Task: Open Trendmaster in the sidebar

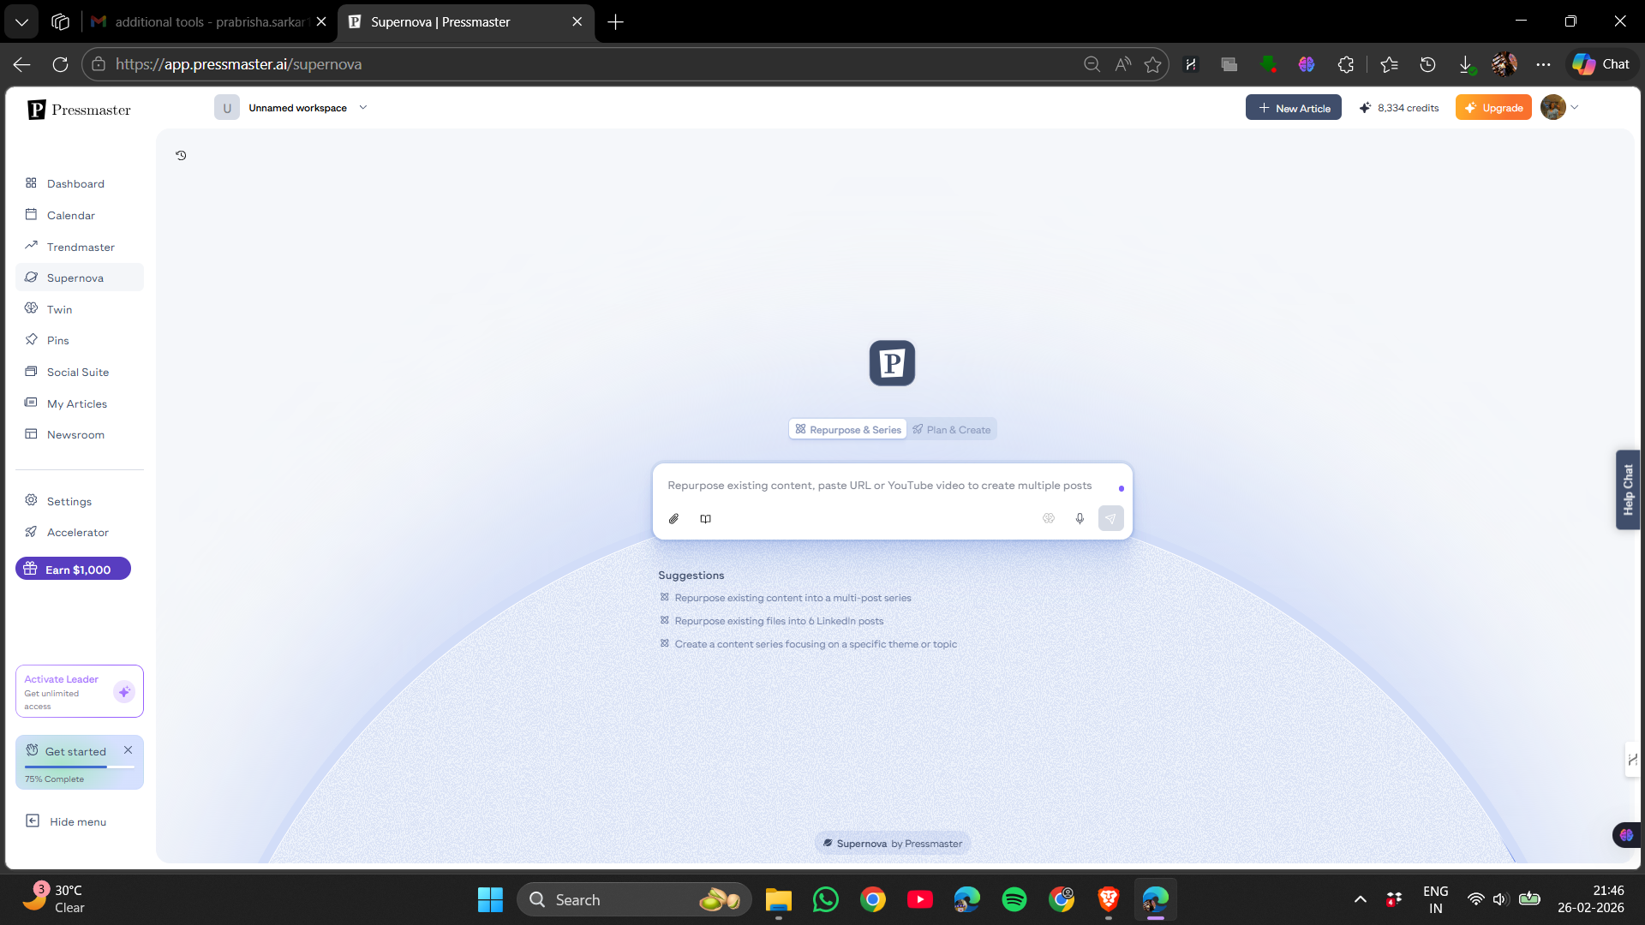Action: click(81, 247)
